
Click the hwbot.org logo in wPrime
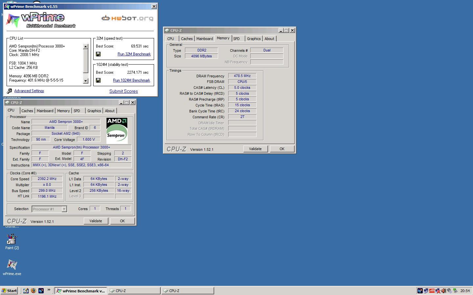[127, 18]
